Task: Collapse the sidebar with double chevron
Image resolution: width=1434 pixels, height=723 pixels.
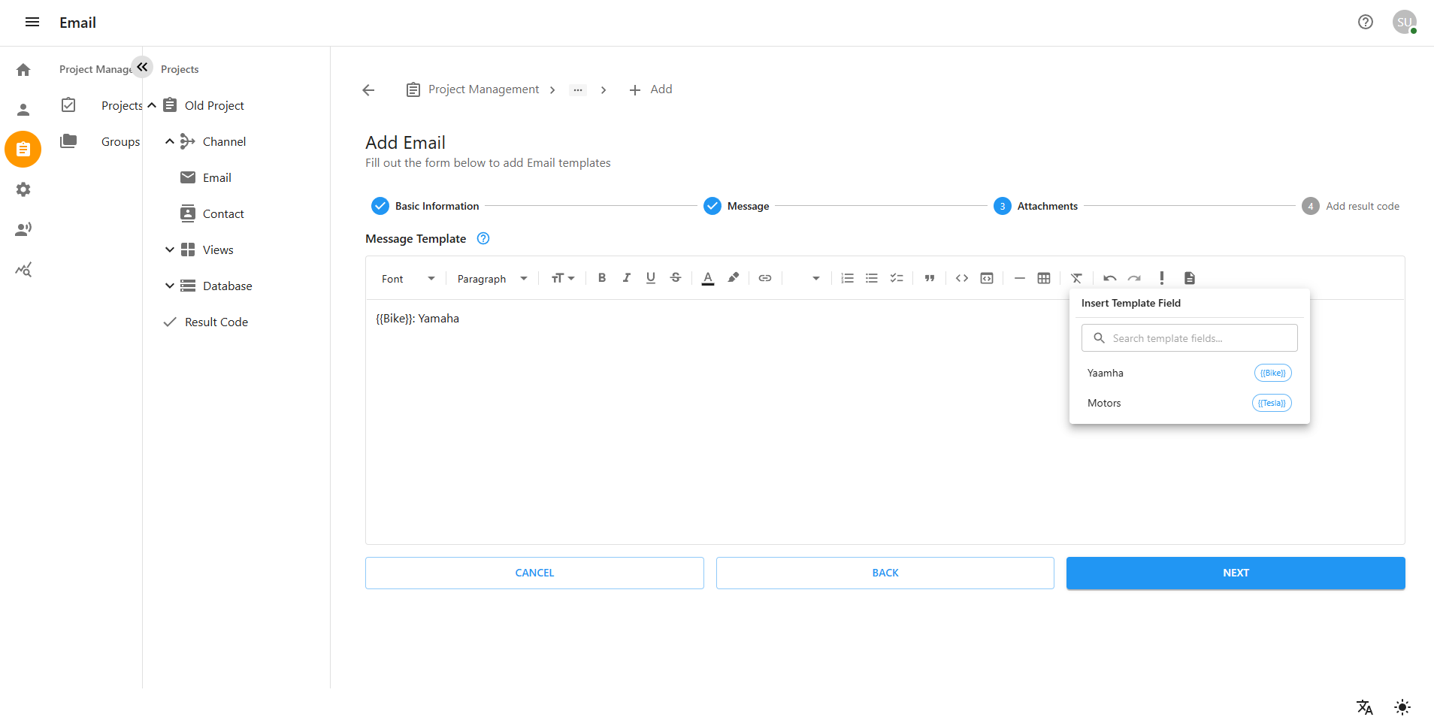Action: (142, 67)
